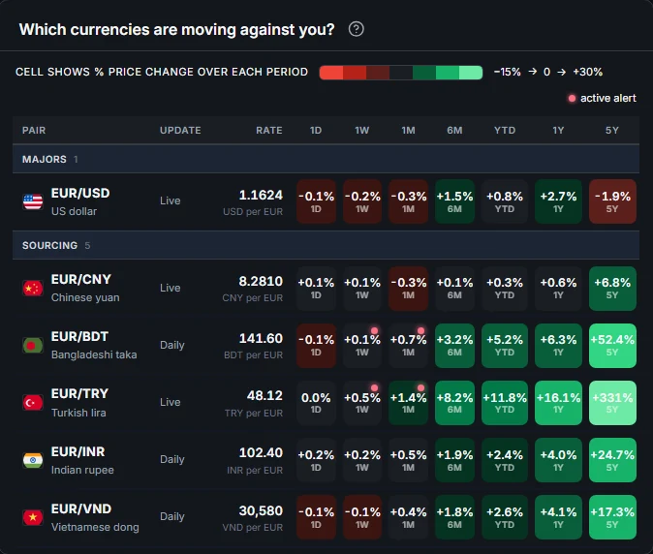
Task: Click the neutral dark swatch in legend middle
Action: point(401,73)
